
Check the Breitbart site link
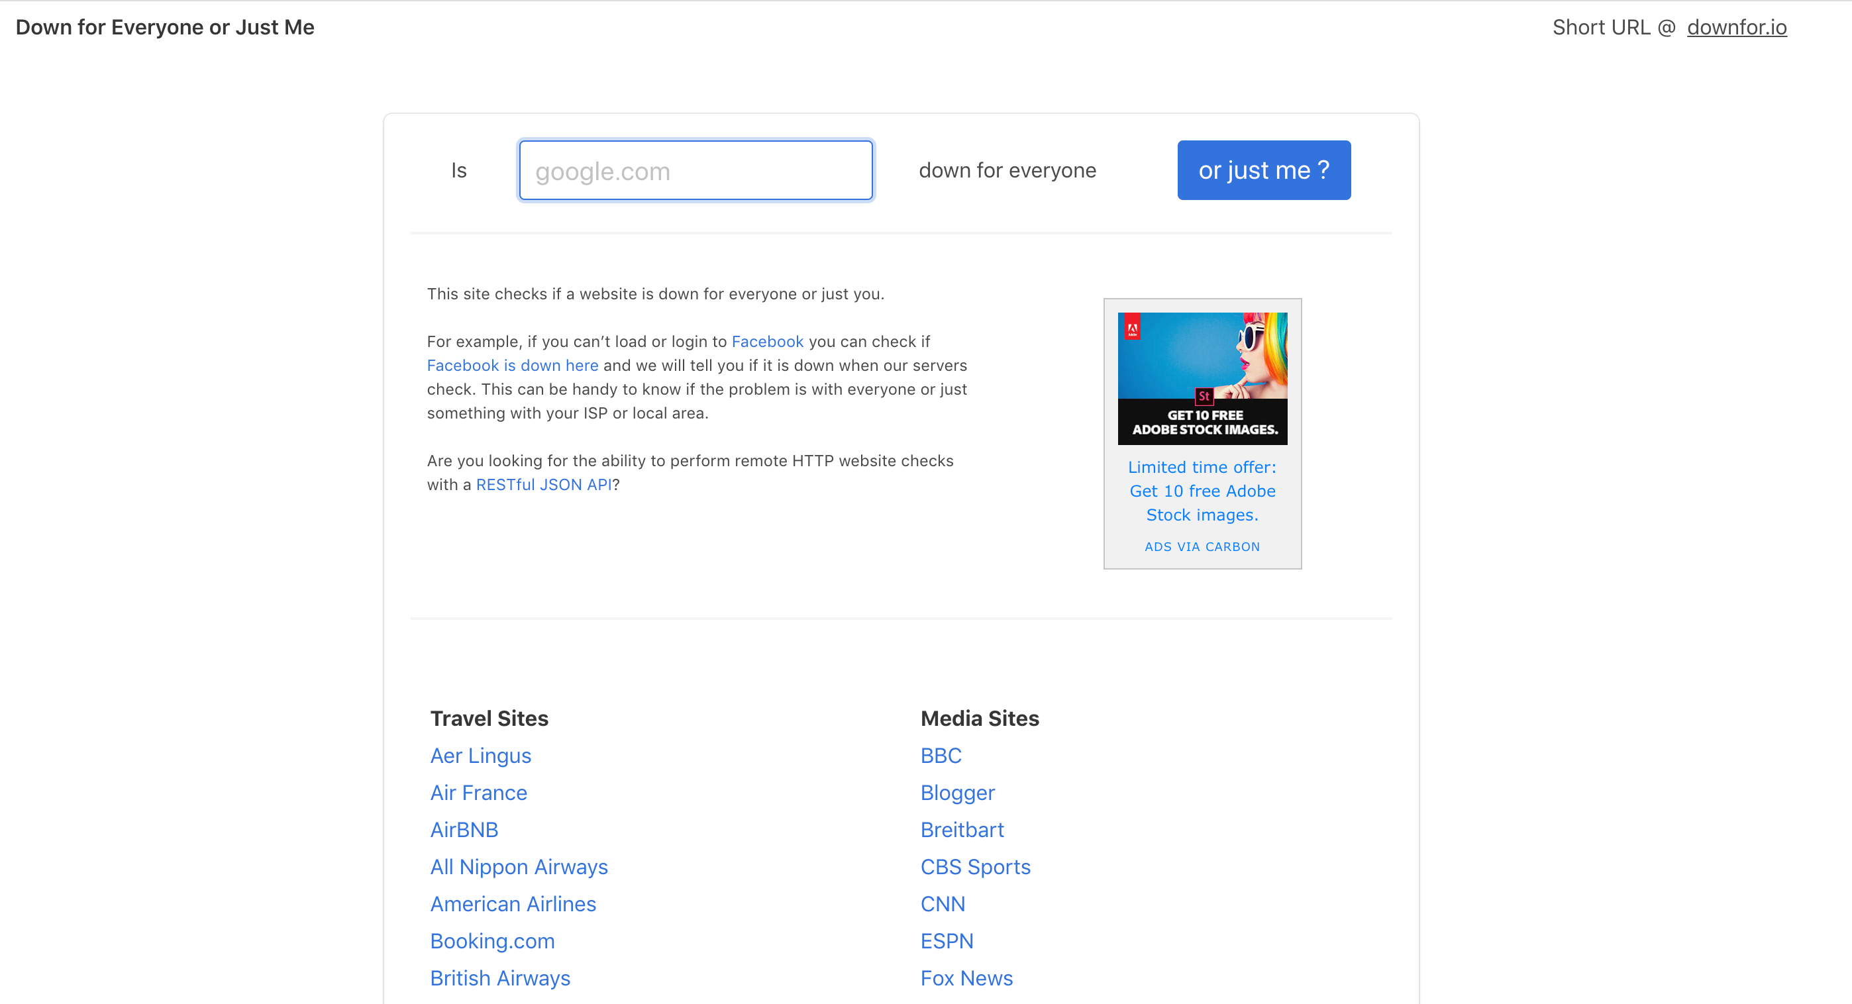point(962,830)
